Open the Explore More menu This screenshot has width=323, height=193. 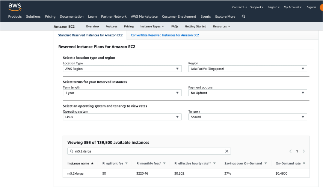(225, 17)
